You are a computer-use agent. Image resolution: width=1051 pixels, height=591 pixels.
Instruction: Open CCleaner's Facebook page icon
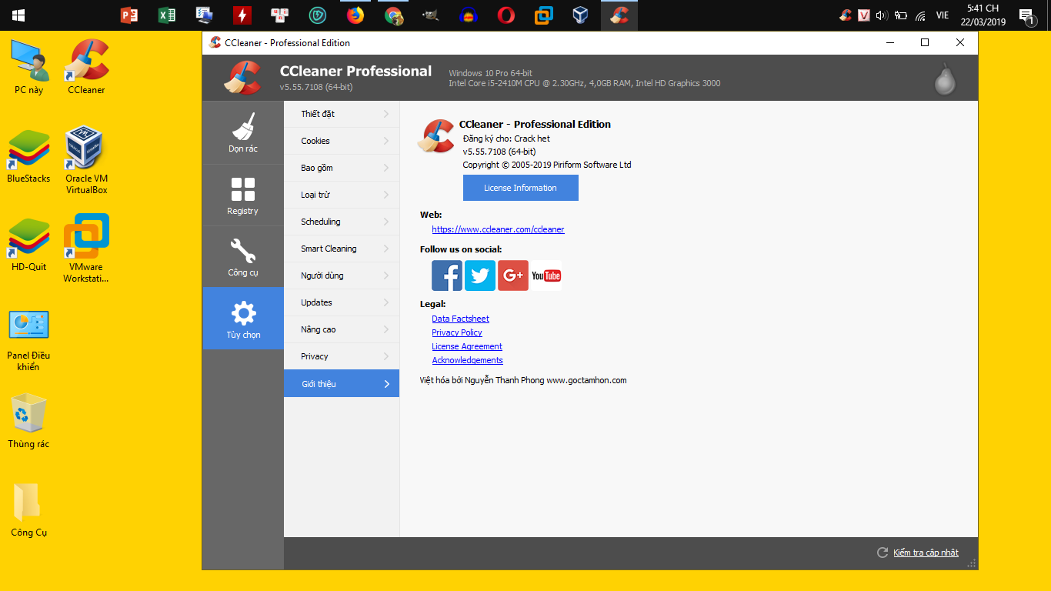pos(447,275)
